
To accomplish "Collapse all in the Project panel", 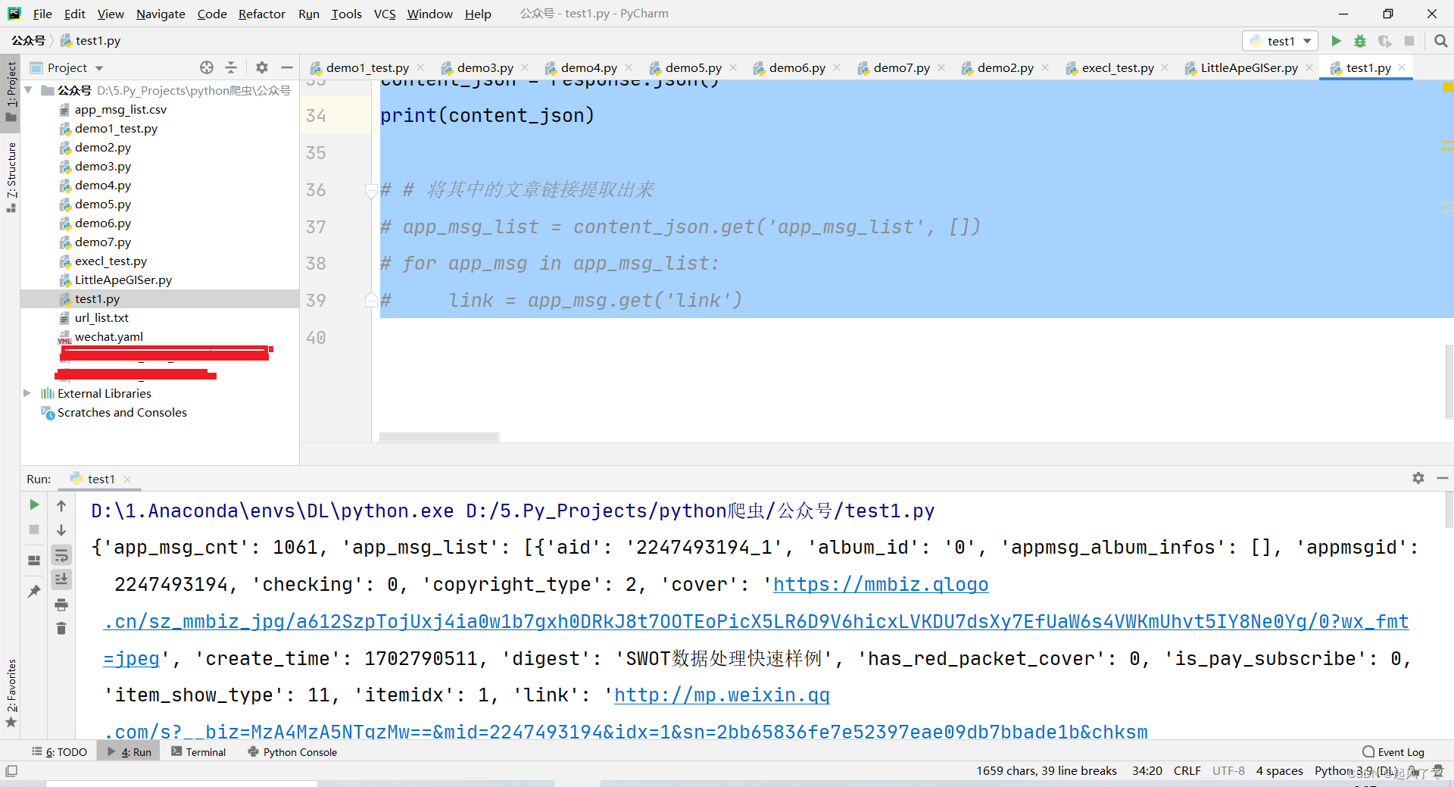I will tap(231, 67).
